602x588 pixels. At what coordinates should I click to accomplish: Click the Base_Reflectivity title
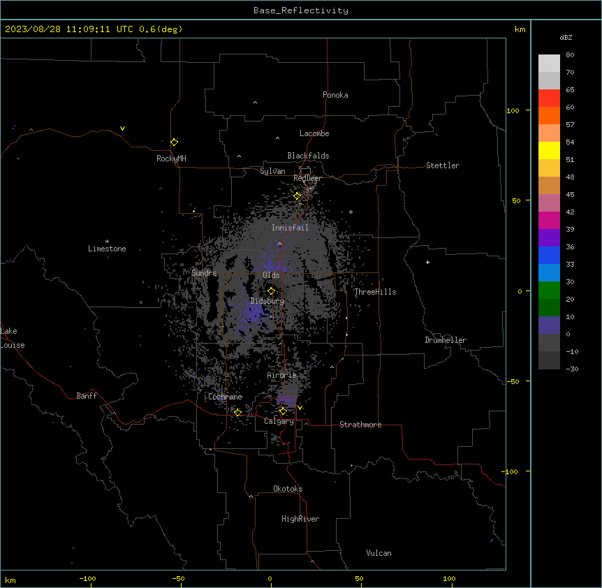(301, 10)
